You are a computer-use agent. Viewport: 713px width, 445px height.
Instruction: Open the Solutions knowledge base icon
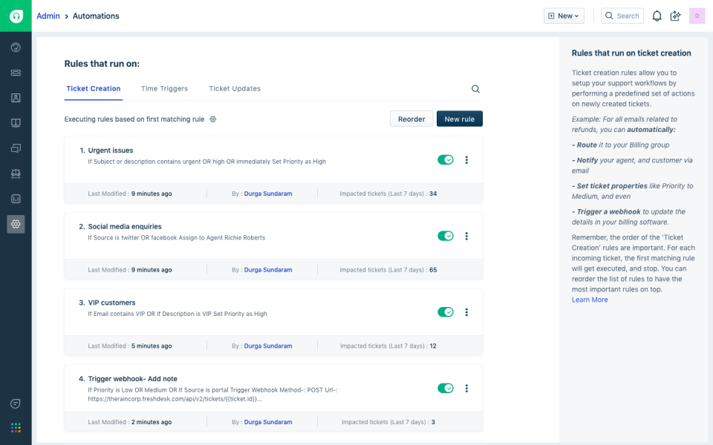[16, 122]
